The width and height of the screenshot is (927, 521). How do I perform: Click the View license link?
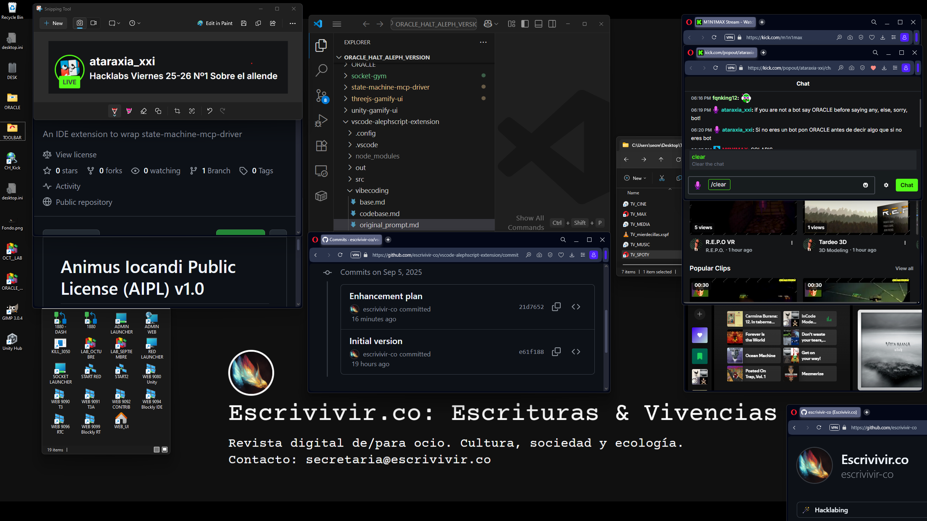click(76, 155)
